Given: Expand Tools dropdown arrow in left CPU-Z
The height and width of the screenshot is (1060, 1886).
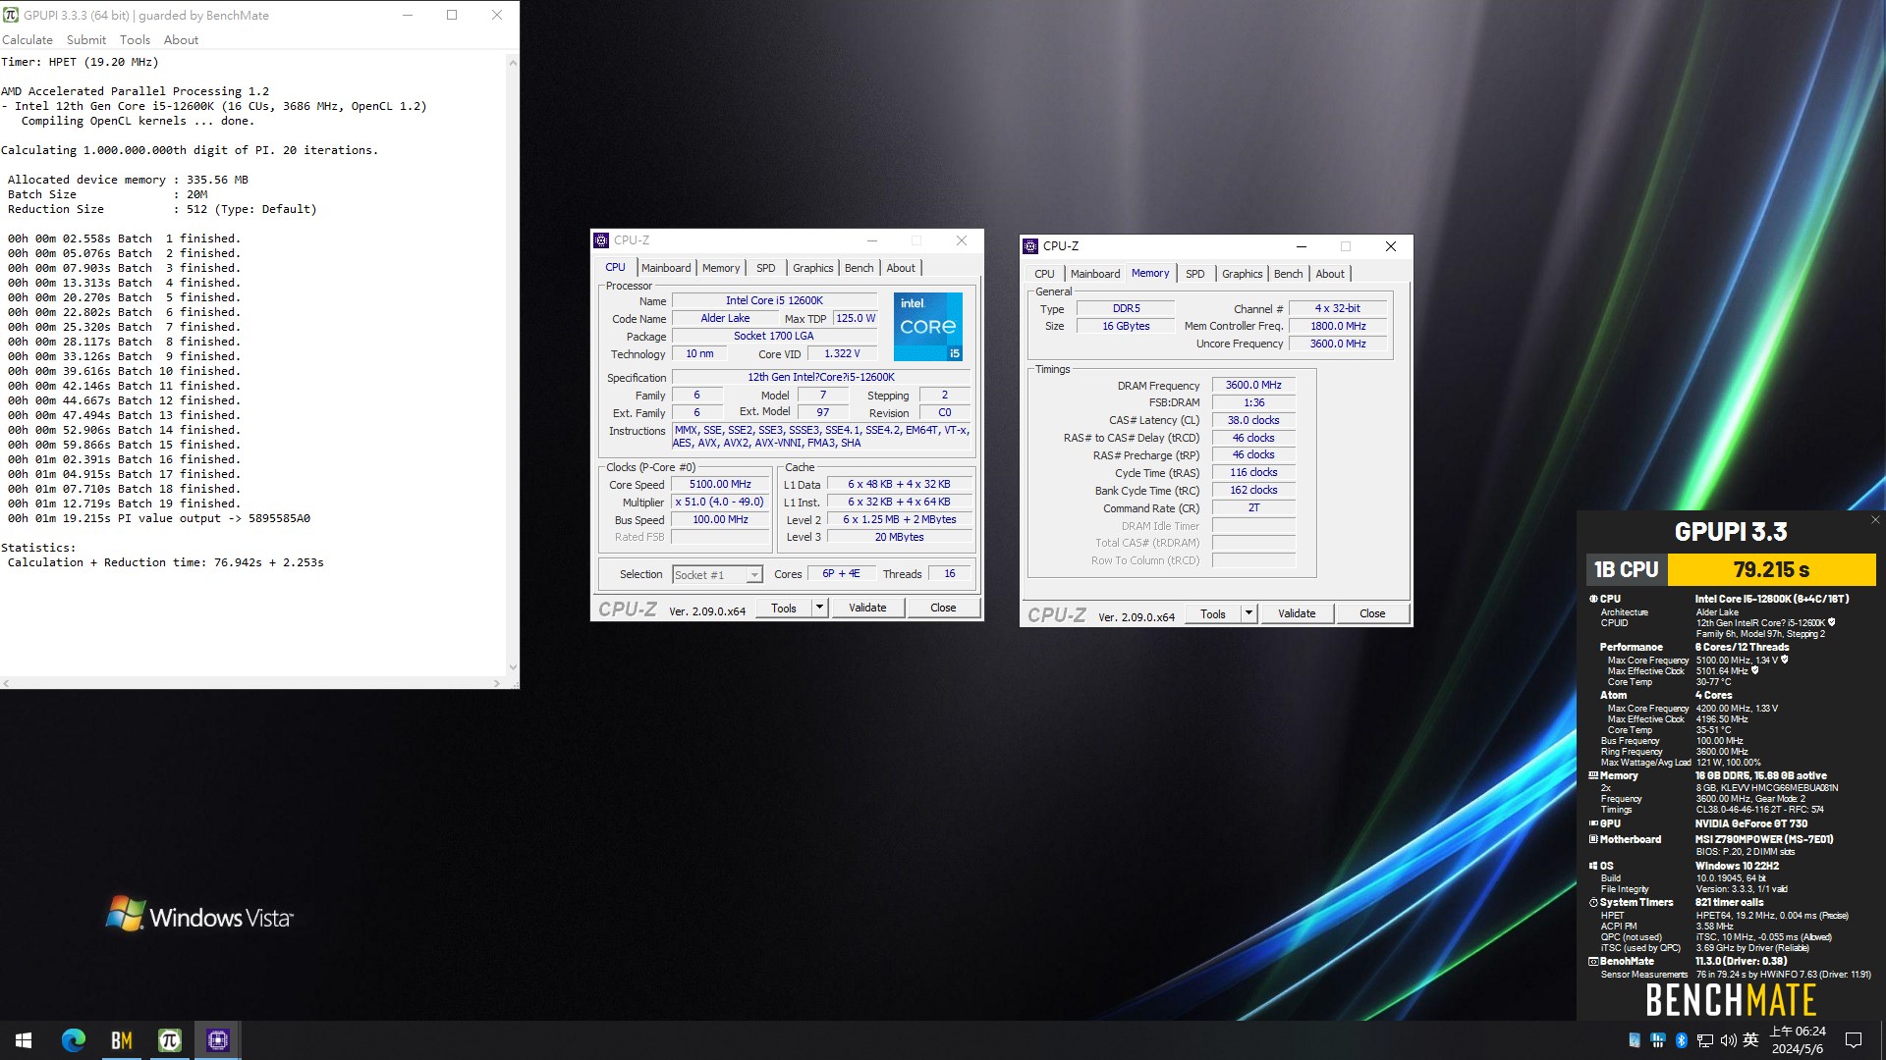Looking at the screenshot, I should [819, 608].
